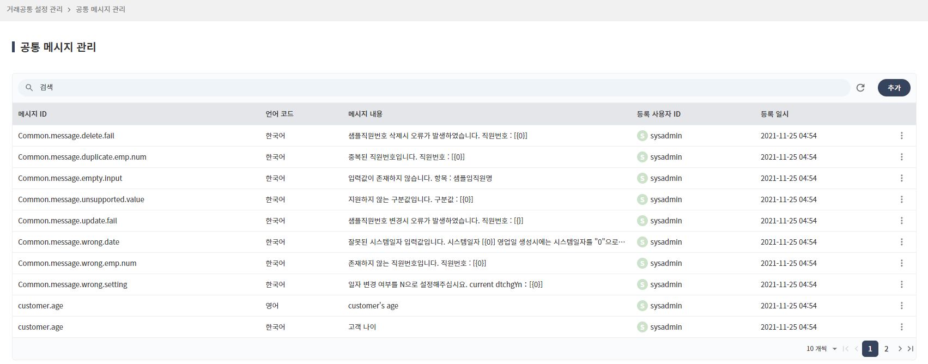Open more options for Common.message.update.fail row

[901, 221]
